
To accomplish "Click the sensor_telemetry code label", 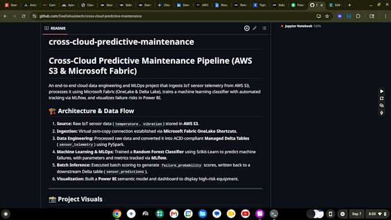I will (76, 145).
